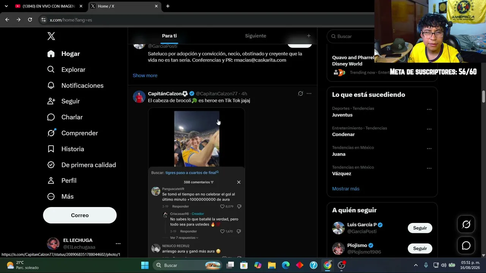486x273 pixels.
Task: Click Mostrar más under trends
Action: pyautogui.click(x=346, y=189)
